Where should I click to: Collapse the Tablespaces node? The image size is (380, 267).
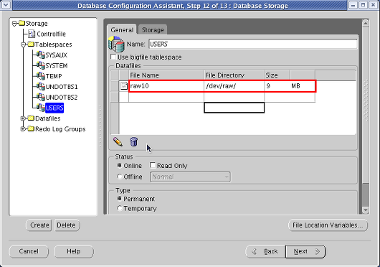(x=23, y=44)
